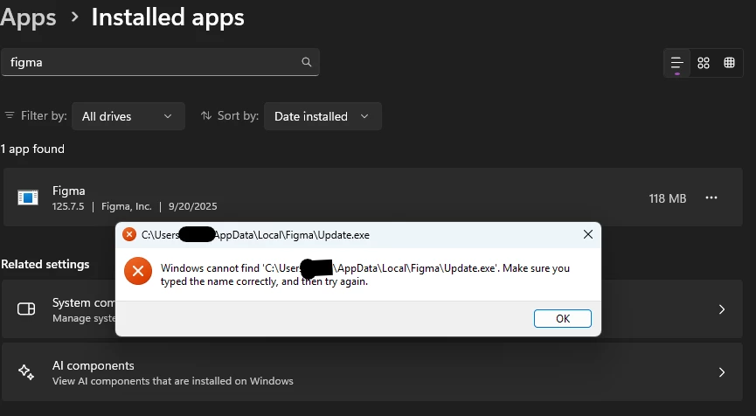Click the dialog title path text
756x416 pixels.
[255, 235]
